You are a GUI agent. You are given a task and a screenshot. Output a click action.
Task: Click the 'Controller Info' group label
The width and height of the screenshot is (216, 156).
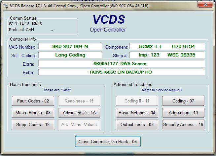(23, 39)
